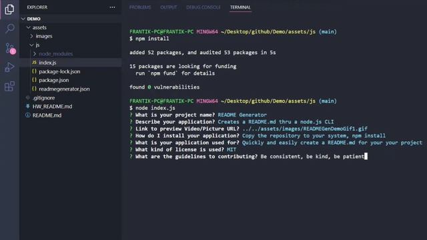Click the markdown icon beside HW_README.md
The image size is (427, 240).
point(28,106)
